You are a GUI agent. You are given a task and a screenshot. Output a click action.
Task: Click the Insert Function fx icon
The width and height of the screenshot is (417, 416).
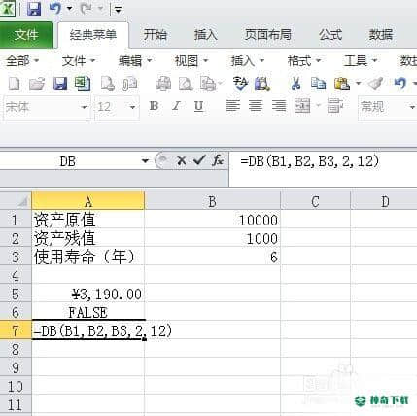click(218, 160)
